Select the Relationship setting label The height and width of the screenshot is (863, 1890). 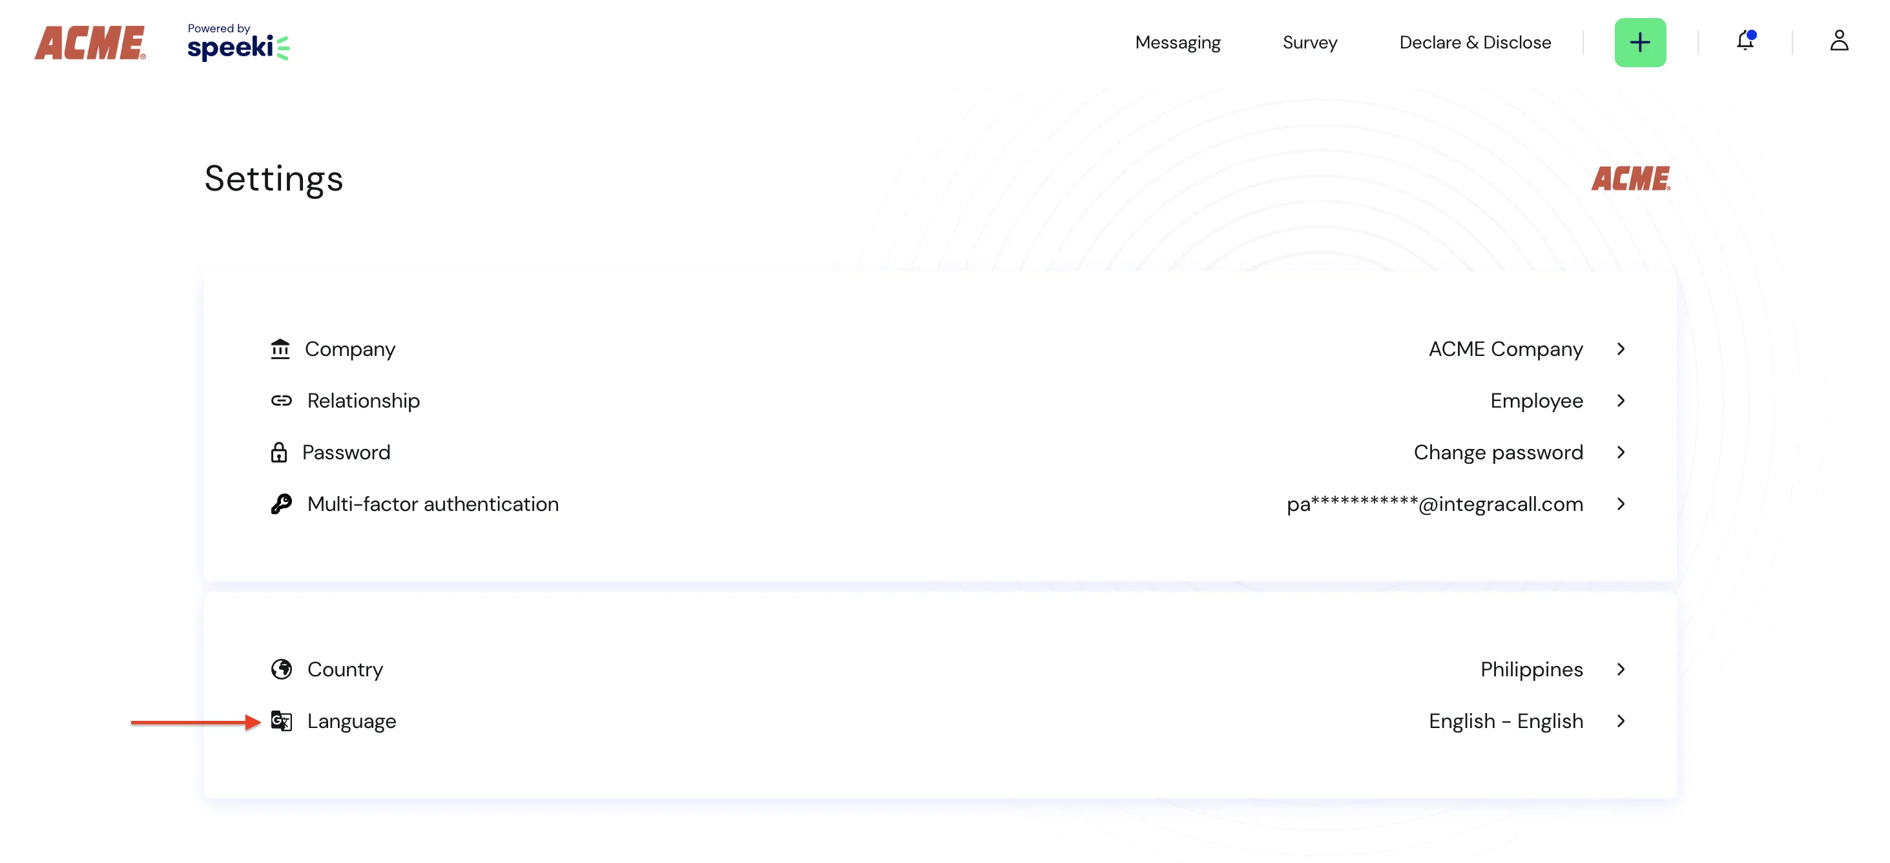point(363,400)
